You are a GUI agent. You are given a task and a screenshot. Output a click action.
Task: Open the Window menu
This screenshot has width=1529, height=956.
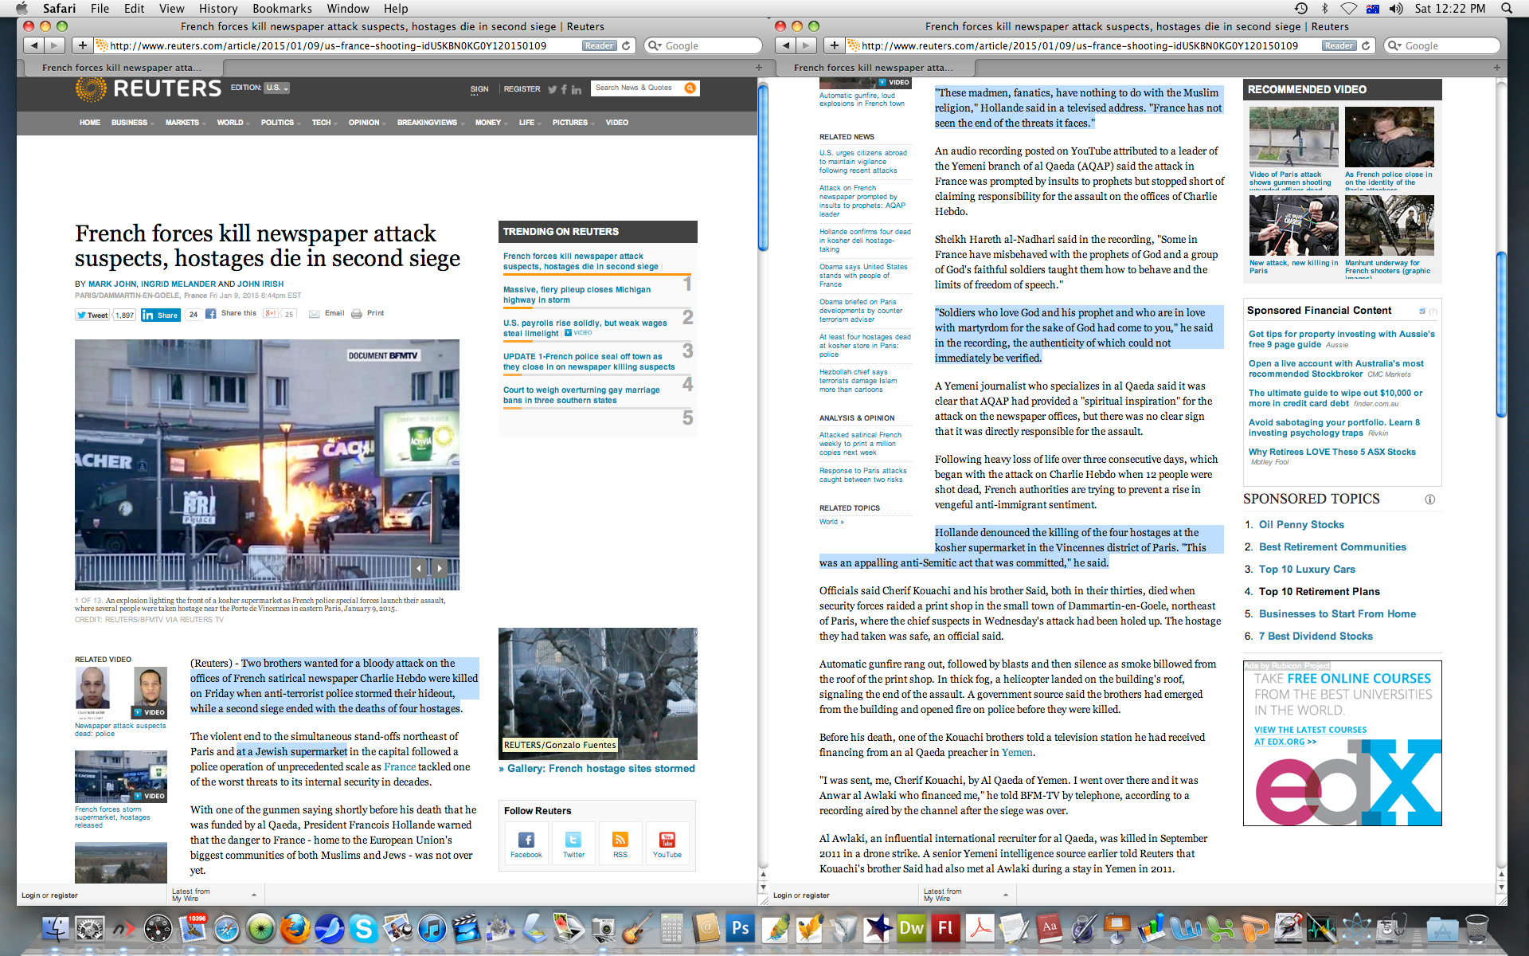pos(348,8)
